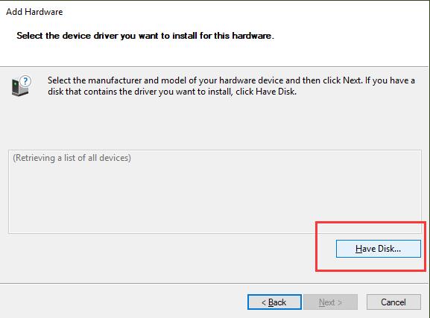The height and width of the screenshot is (318, 430).
Task: Click the Add Hardware window title
Action: [x=34, y=12]
